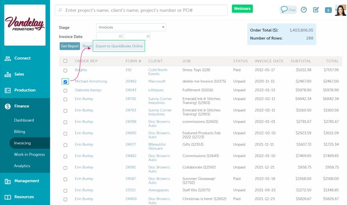The width and height of the screenshot is (347, 205).
Task: Click the Invoice Date start field
Action: tap(109, 36)
